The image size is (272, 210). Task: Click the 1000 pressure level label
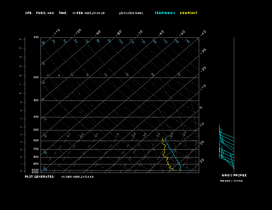(36, 170)
